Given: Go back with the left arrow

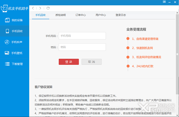Looking at the screenshot, I should [x=33, y=8].
